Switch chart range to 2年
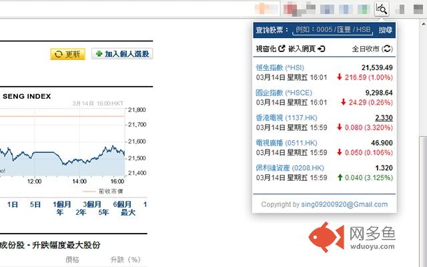The image size is (427, 267). 81,212
